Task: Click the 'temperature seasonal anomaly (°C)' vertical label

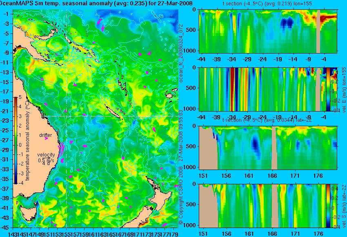Action: coord(27,141)
